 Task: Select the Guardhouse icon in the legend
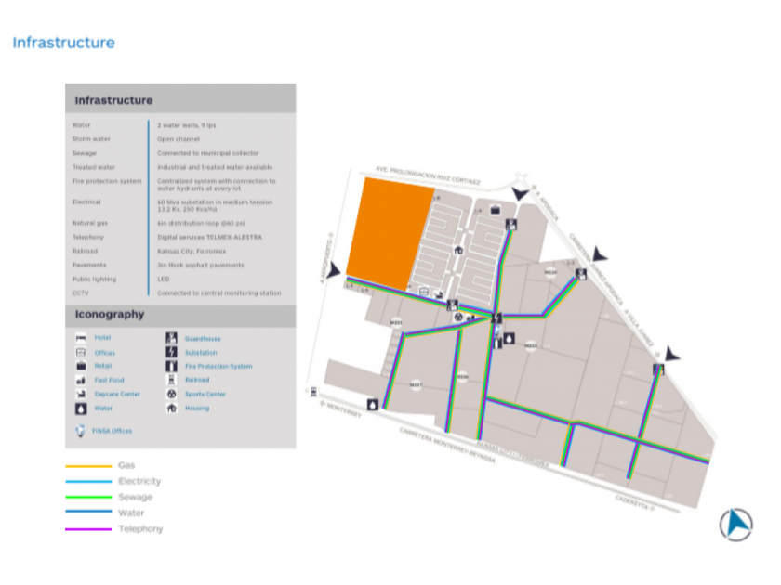[x=171, y=338]
